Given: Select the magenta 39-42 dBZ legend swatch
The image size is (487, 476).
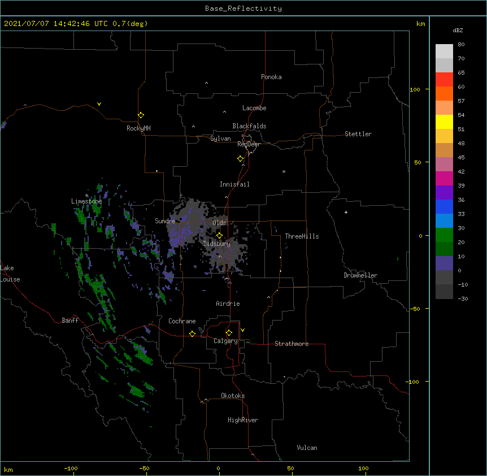Looking at the screenshot, I should tap(444, 178).
